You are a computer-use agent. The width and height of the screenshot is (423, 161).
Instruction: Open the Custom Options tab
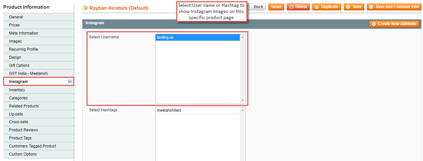38,154
